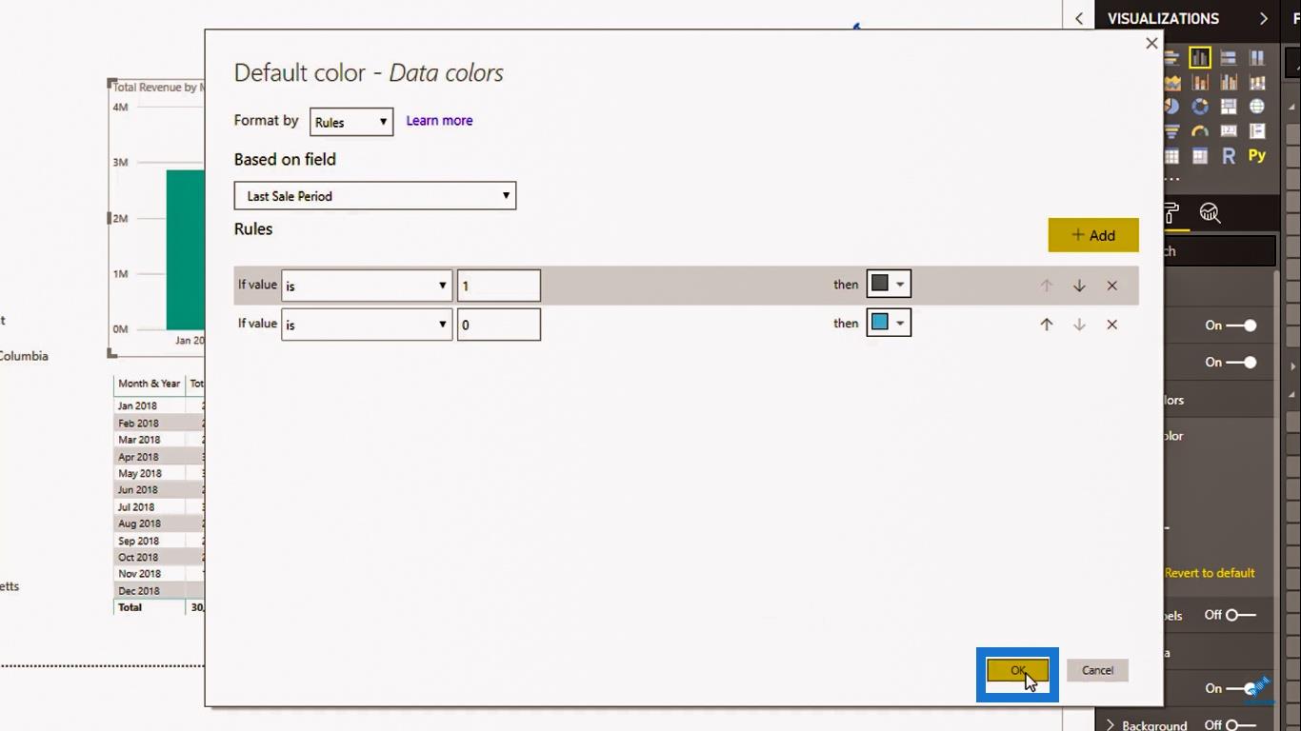Select the donut chart visual

pos(1200,107)
